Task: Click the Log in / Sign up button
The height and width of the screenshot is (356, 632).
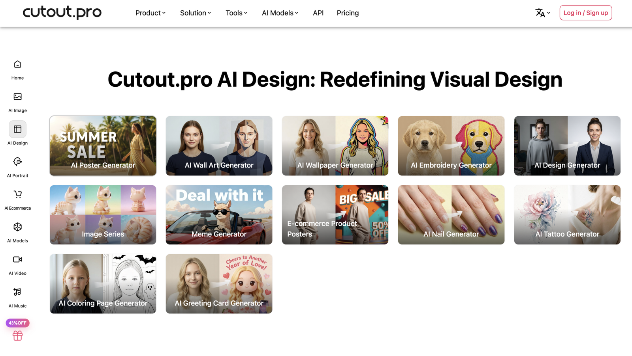Action: click(x=585, y=13)
